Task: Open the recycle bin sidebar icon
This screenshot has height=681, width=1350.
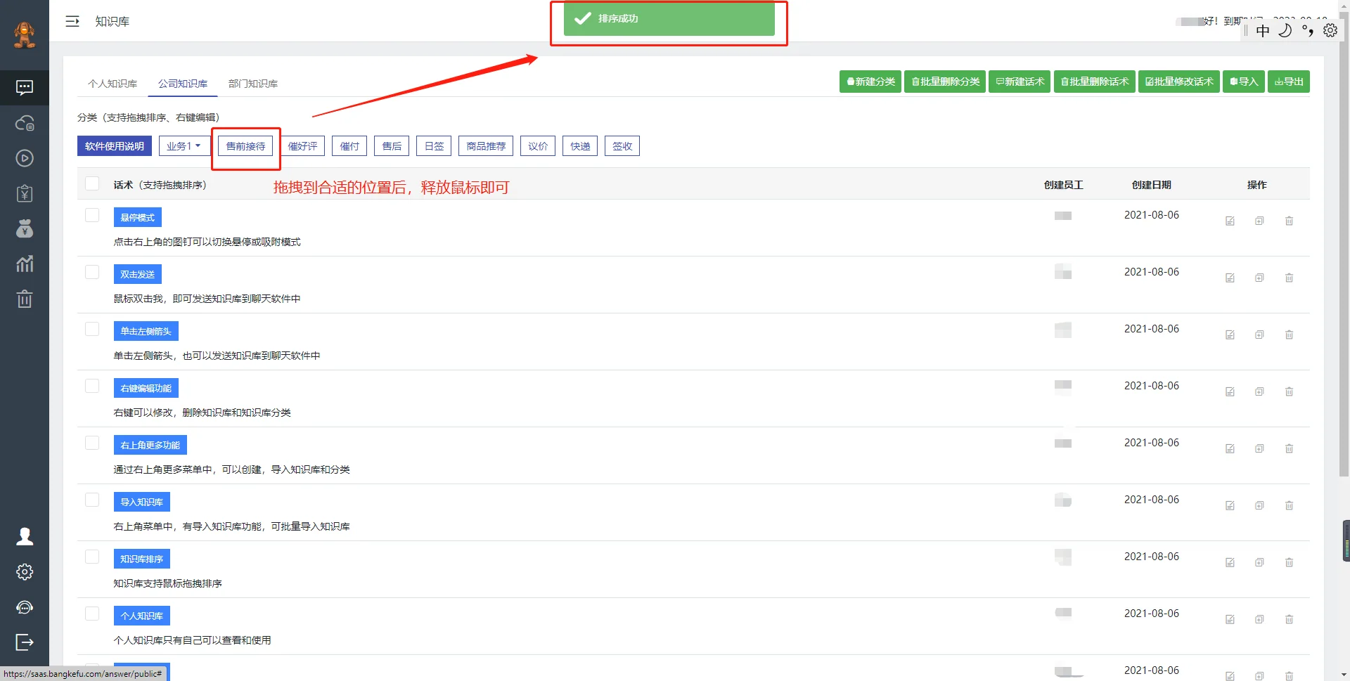Action: tap(25, 299)
